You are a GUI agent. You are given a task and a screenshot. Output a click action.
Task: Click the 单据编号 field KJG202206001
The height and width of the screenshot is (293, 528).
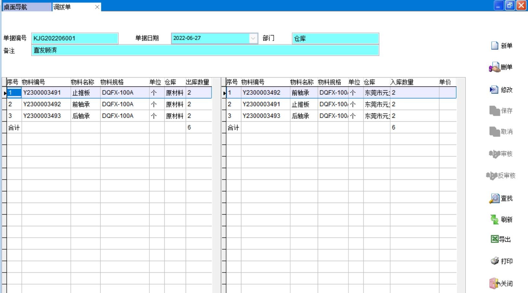pos(75,38)
